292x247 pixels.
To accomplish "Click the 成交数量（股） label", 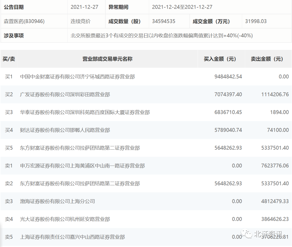I will pos(125,21).
